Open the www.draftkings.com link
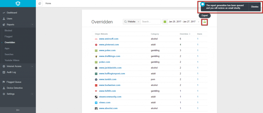The image size is (263, 113). [x=109, y=56]
